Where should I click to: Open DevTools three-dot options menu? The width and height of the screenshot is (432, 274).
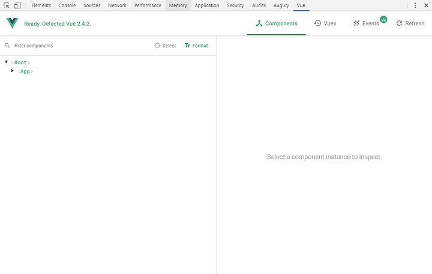click(x=415, y=5)
